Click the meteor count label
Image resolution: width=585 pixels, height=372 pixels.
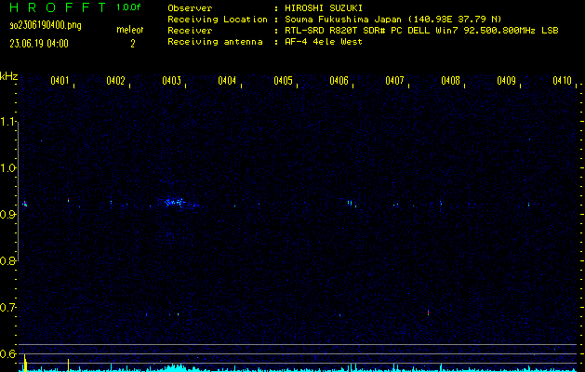[129, 30]
